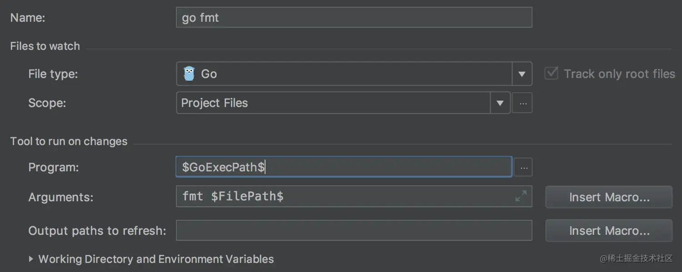Focus the Program field with GoExecPath macro

(x=318, y=167)
